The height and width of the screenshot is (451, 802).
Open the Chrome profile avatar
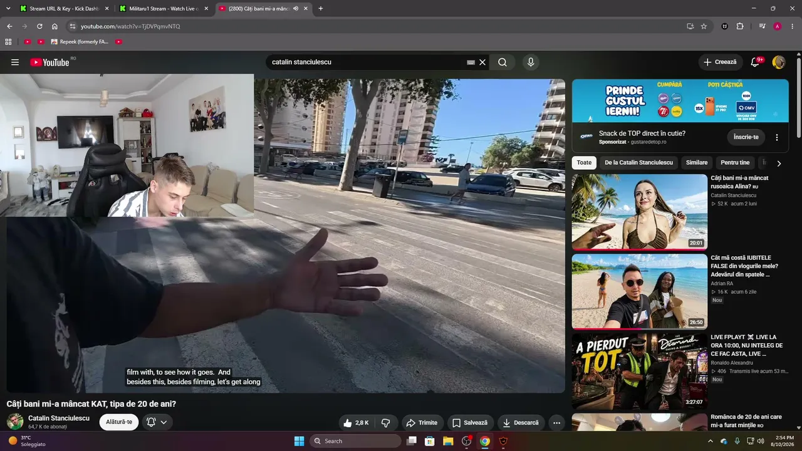pos(778,26)
